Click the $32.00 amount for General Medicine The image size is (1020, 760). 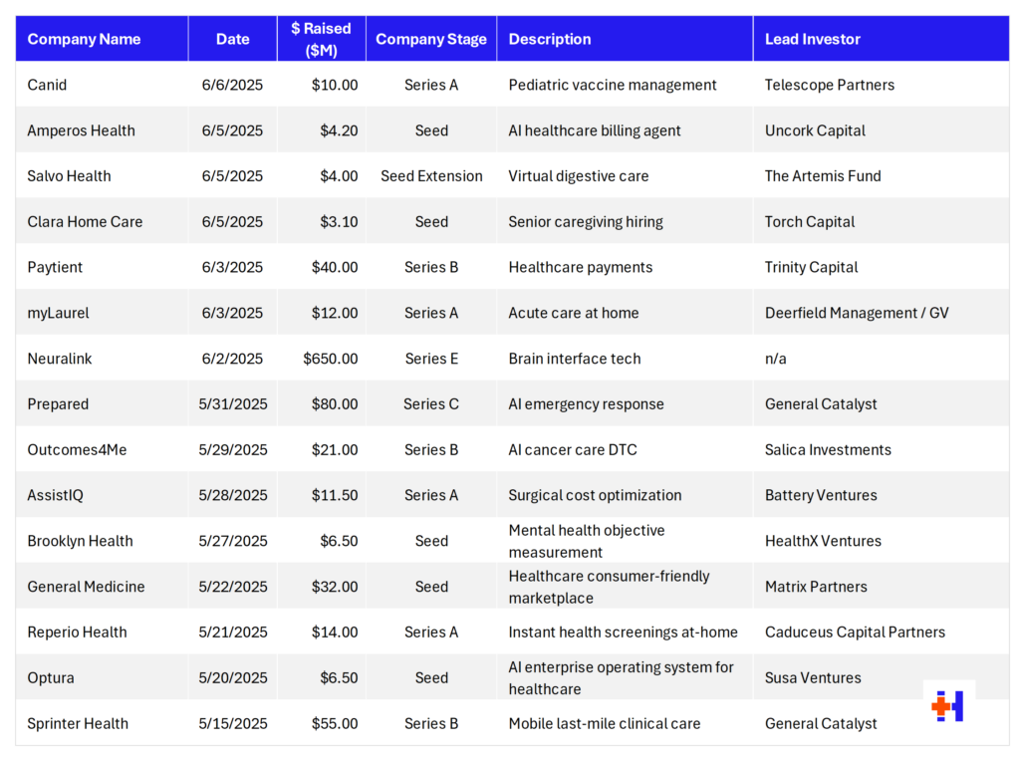[x=335, y=587]
